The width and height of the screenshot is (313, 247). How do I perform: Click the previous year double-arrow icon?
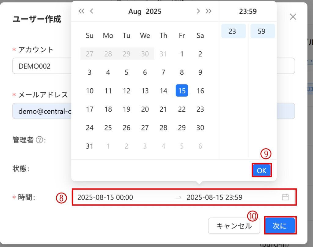81,12
